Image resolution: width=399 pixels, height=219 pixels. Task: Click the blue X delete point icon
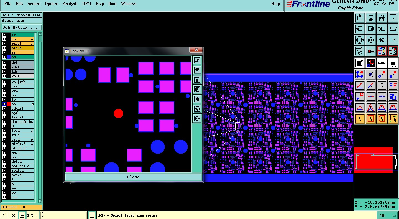pos(371,74)
